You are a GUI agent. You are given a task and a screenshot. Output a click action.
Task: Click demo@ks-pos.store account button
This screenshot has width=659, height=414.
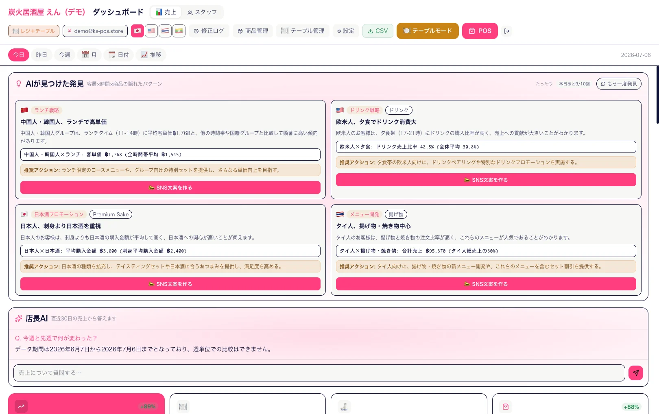[x=95, y=31]
